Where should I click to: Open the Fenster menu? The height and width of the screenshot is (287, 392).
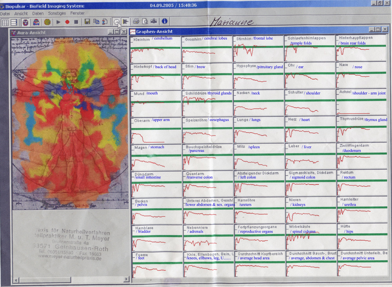78,13
